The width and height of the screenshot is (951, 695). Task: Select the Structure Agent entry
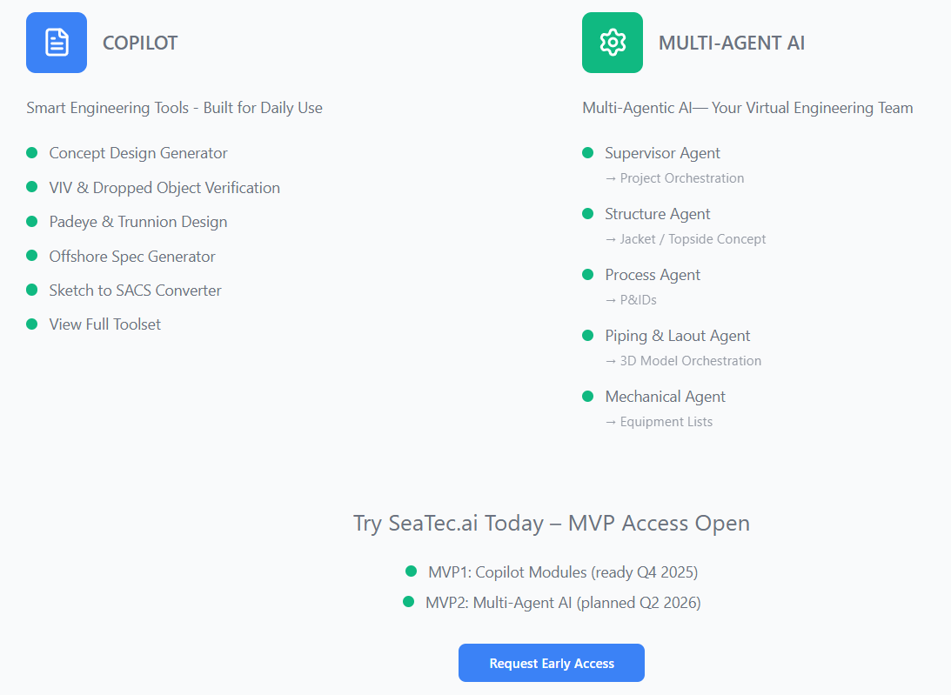point(658,214)
